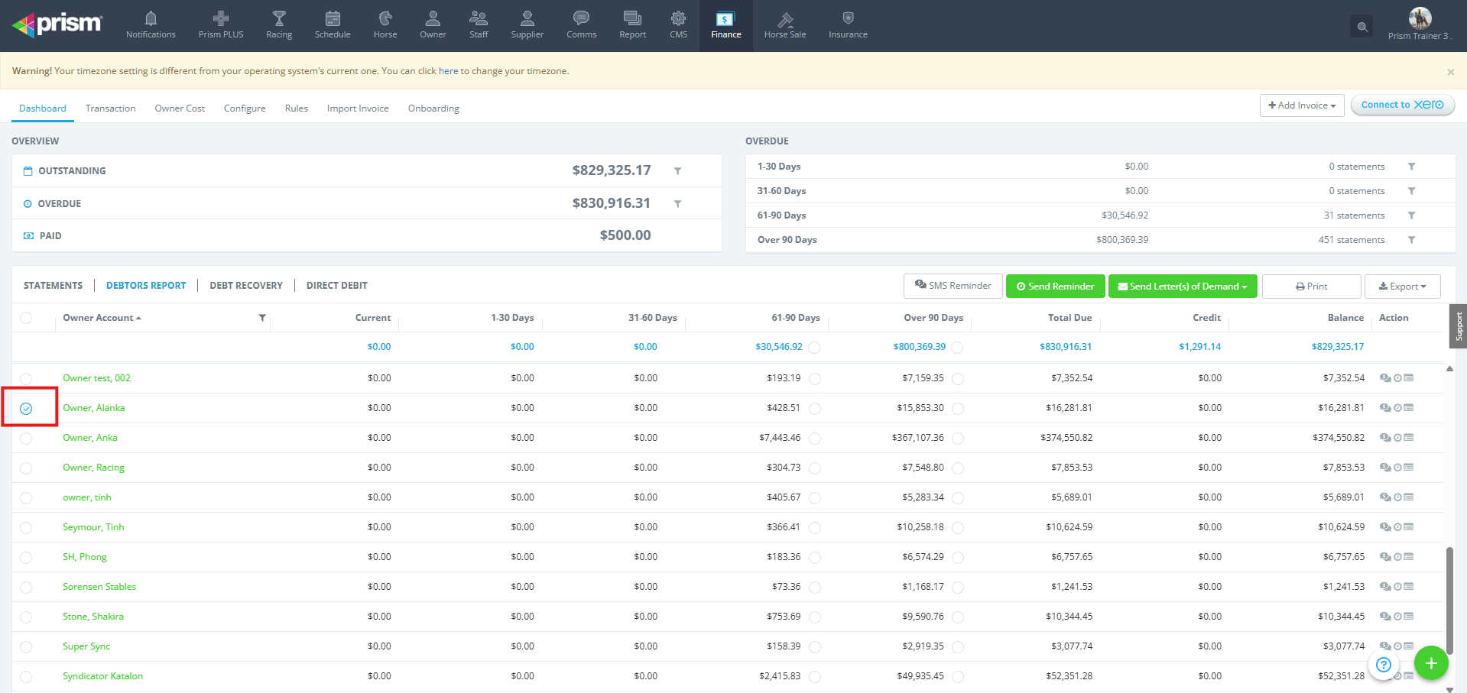The image size is (1467, 693).
Task: Click the search magnifier icon in header
Action: pos(1362,27)
